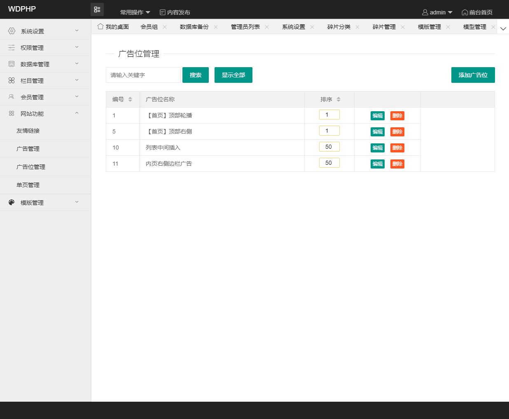Switch to the 管理员列表 tab
Viewport: 509px width, 419px height.
click(245, 27)
